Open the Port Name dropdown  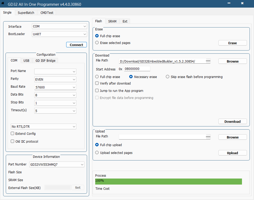point(55,71)
